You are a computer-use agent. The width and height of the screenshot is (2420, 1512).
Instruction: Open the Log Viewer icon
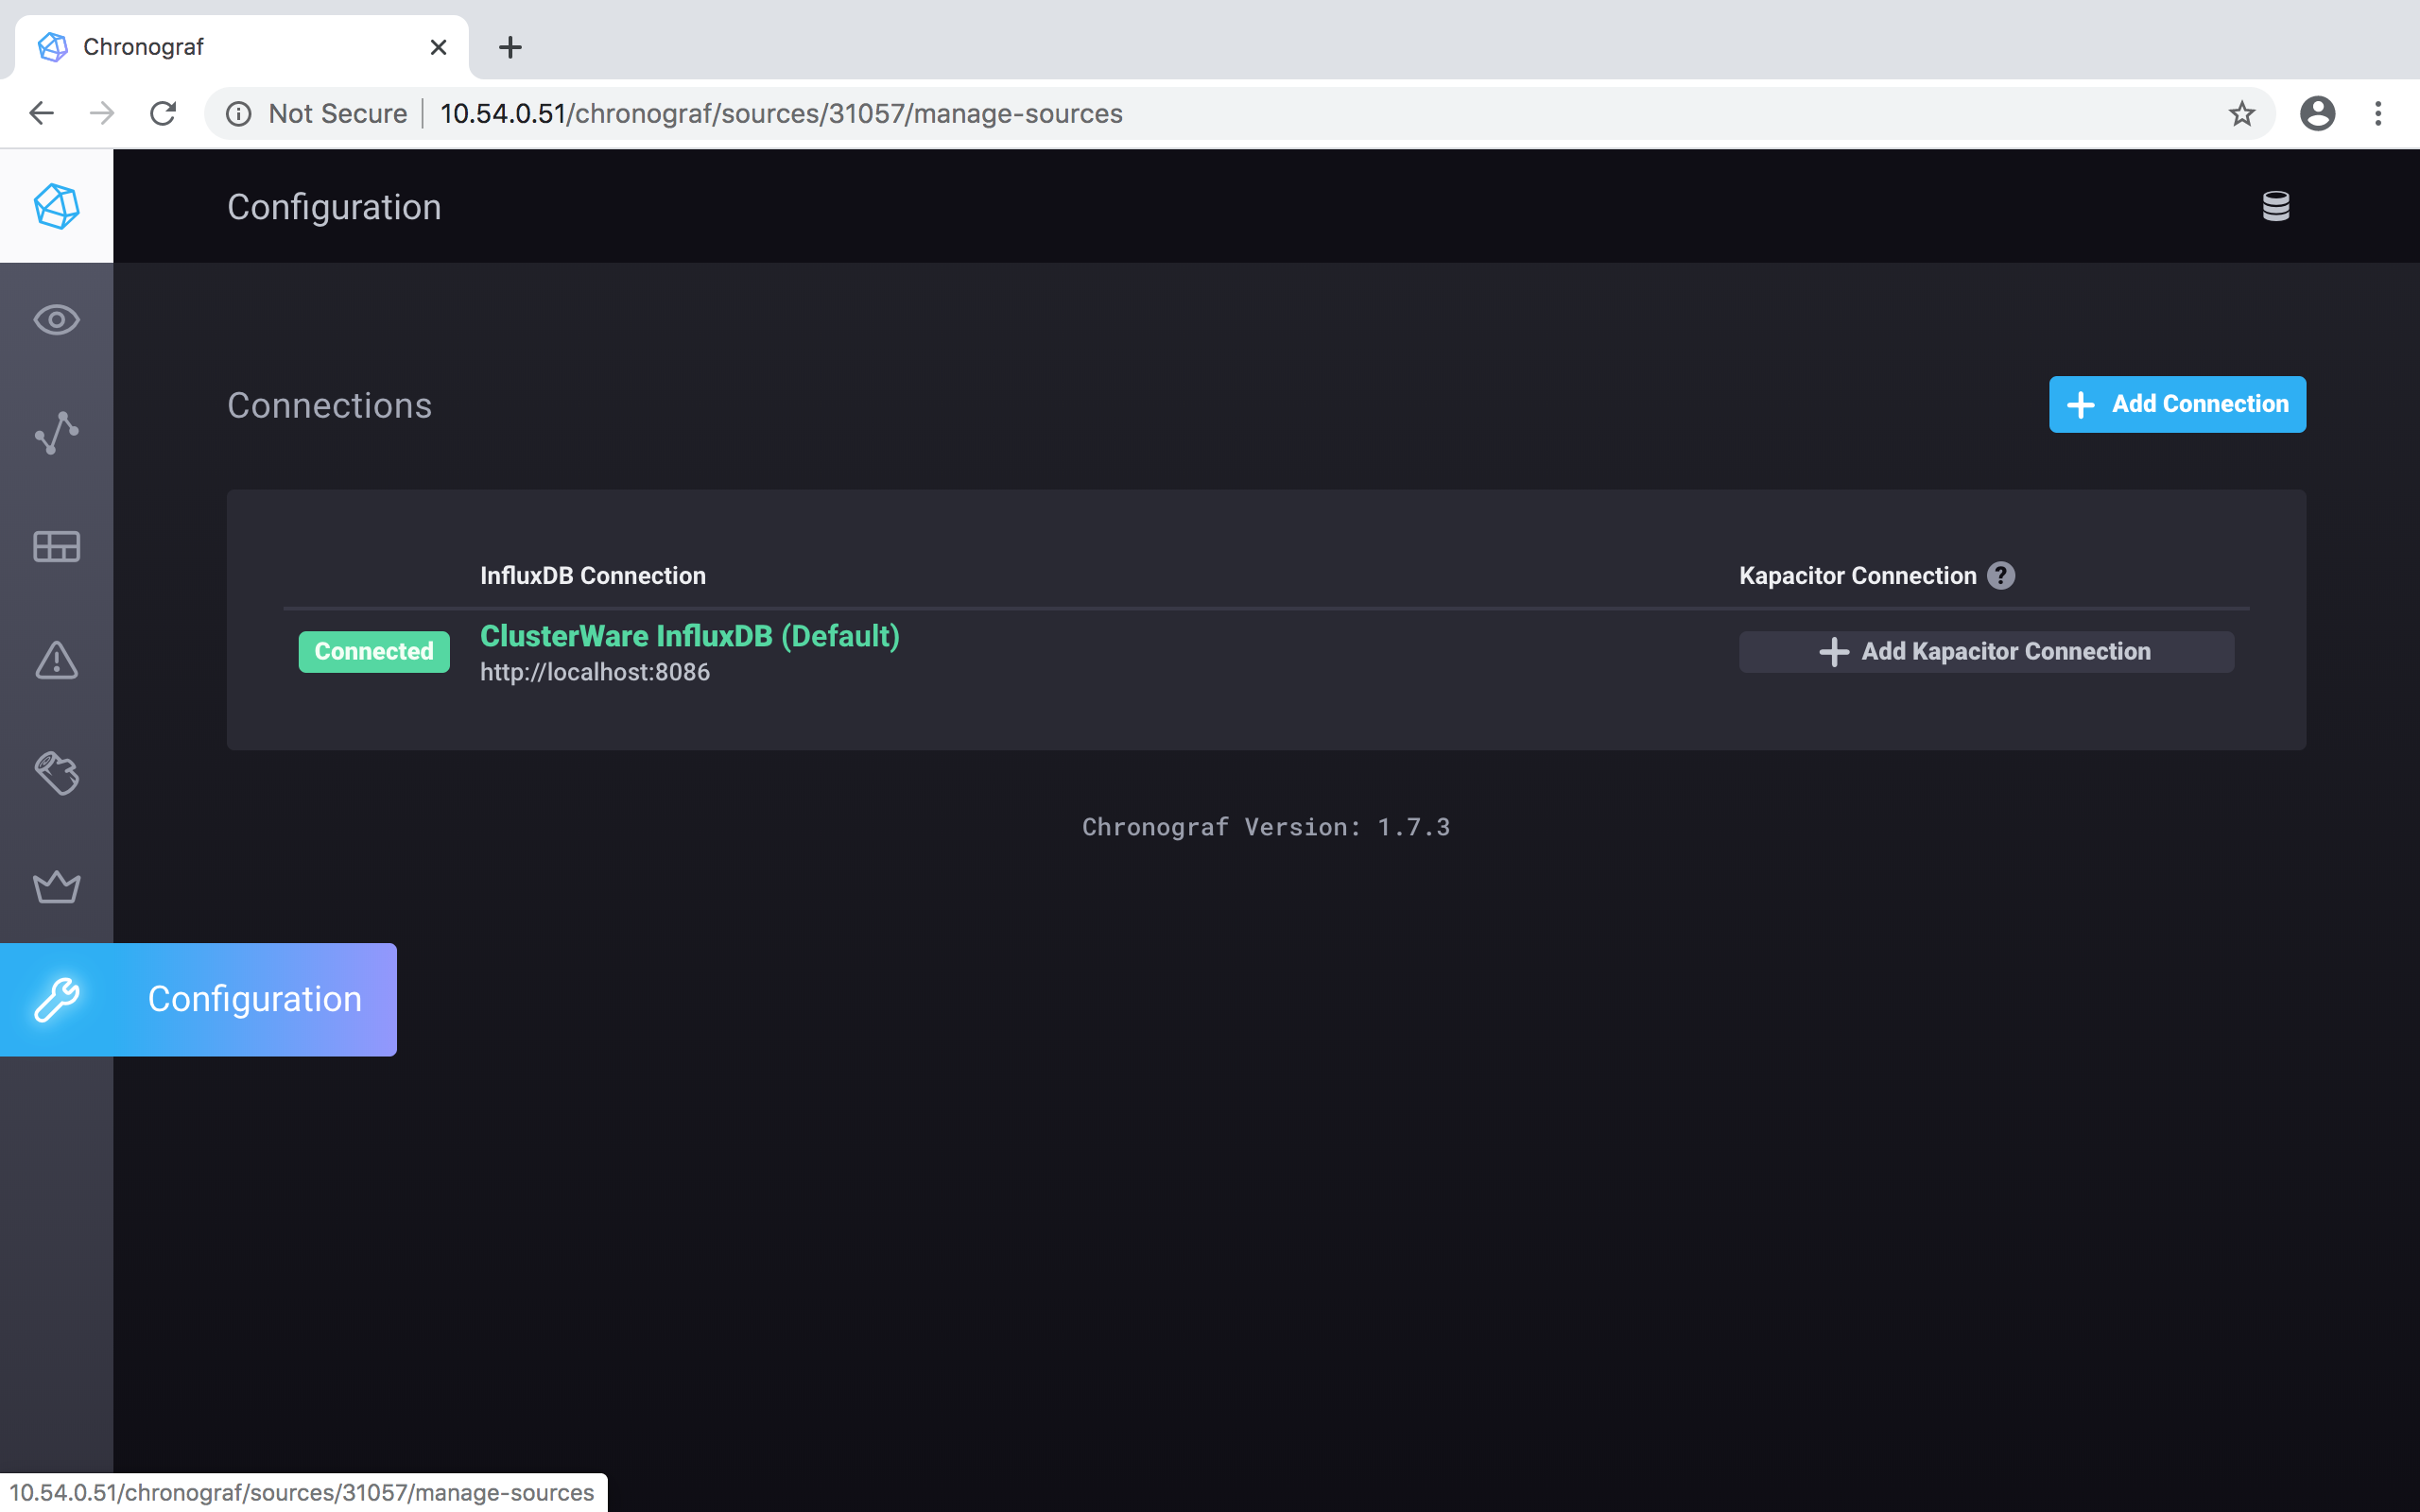[56, 773]
